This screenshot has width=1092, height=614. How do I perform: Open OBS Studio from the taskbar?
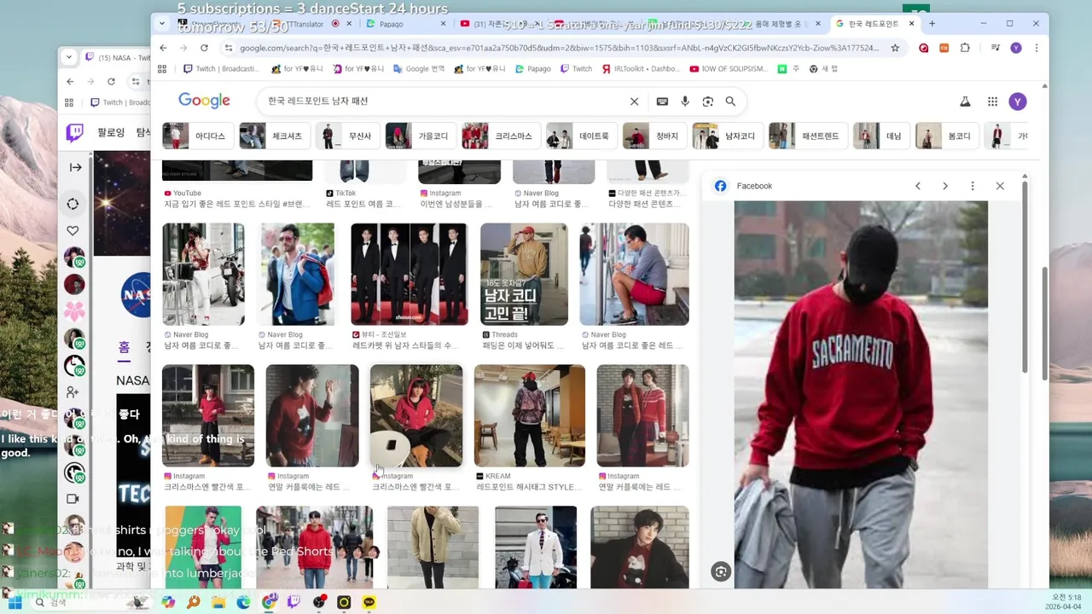(x=319, y=602)
